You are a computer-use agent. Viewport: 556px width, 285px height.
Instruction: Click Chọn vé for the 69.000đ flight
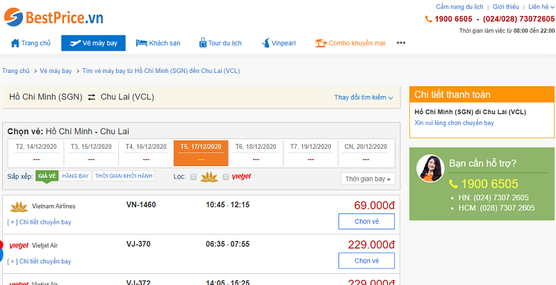(367, 222)
